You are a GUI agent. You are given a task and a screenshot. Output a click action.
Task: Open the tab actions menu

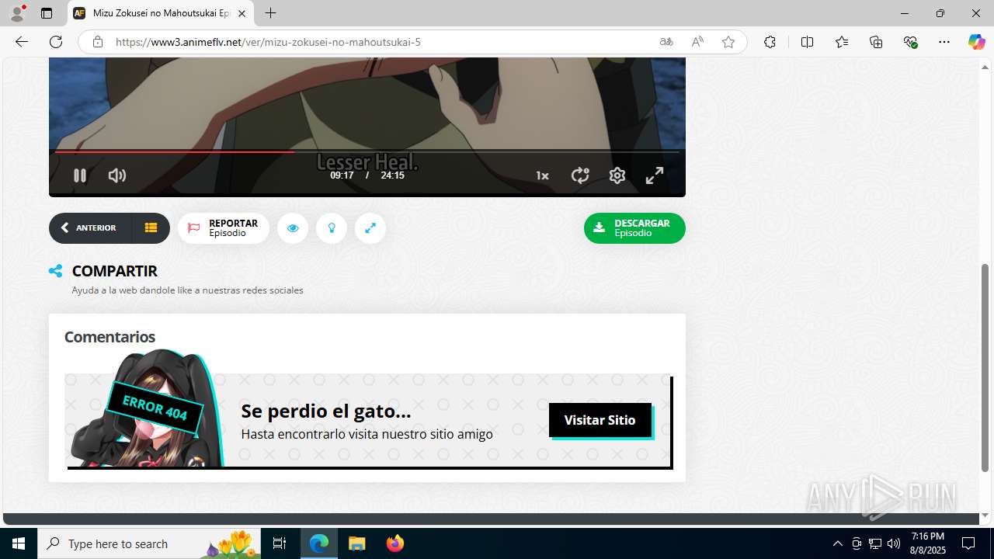[47, 13]
